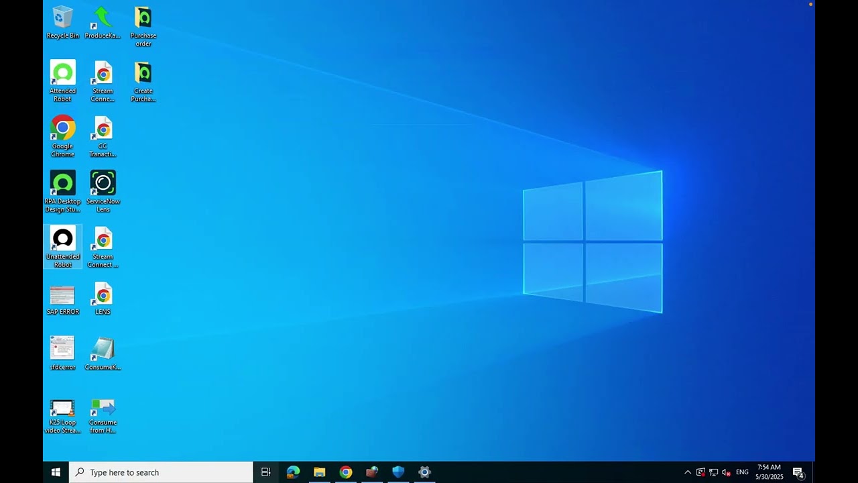
Task: Open the ENG language indicator
Action: (x=742, y=472)
